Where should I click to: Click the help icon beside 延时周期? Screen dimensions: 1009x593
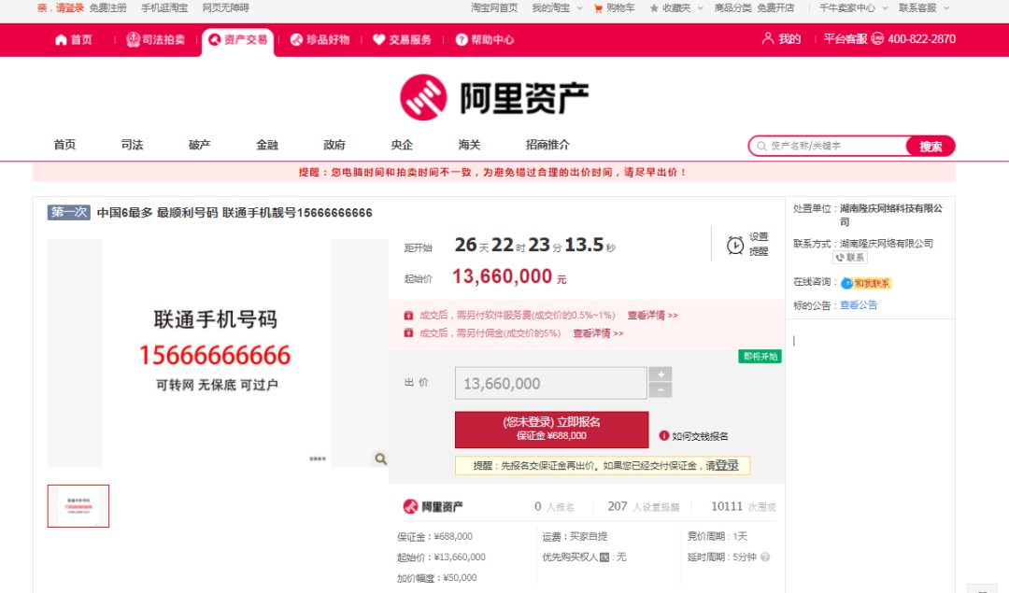[x=765, y=557]
